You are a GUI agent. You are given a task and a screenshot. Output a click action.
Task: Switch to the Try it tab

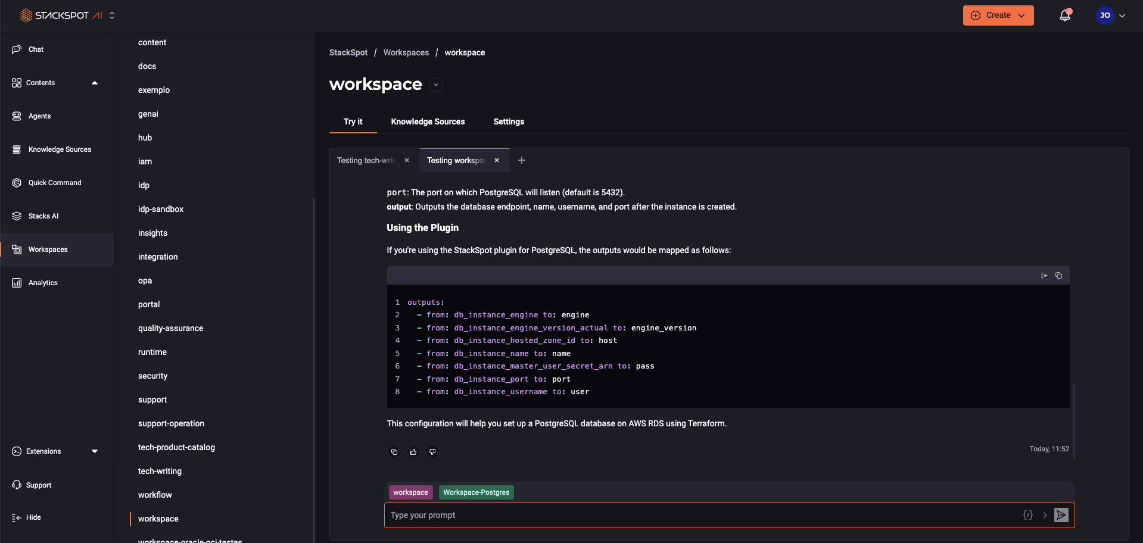pos(353,121)
